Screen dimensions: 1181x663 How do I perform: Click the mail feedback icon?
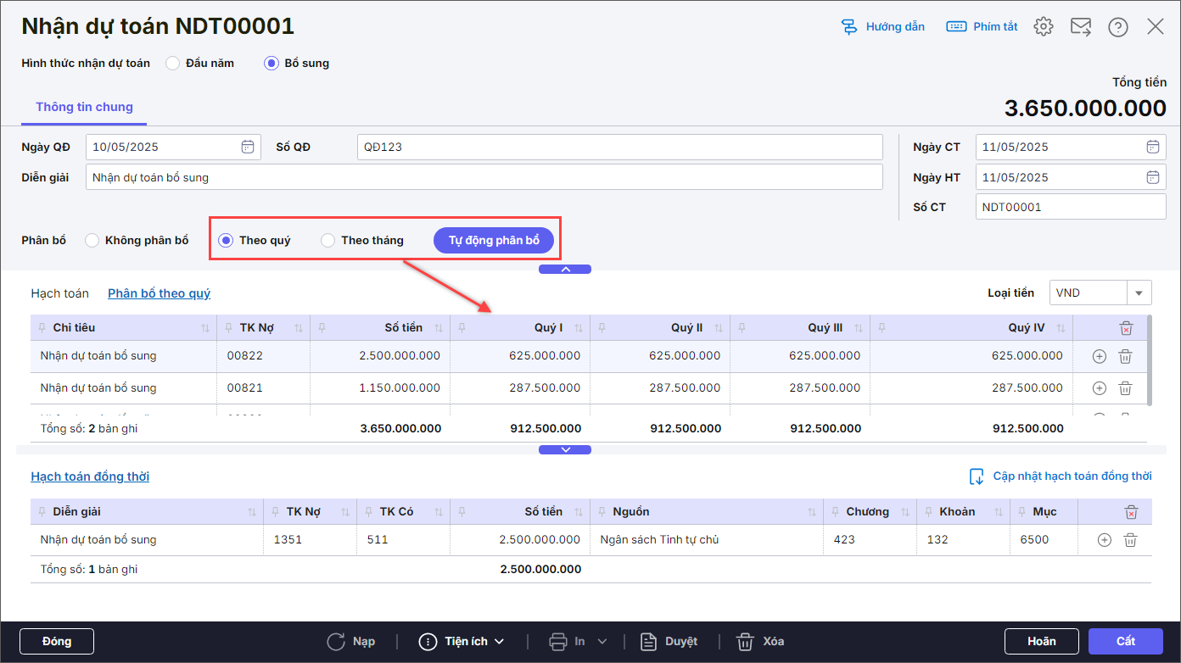(x=1080, y=27)
